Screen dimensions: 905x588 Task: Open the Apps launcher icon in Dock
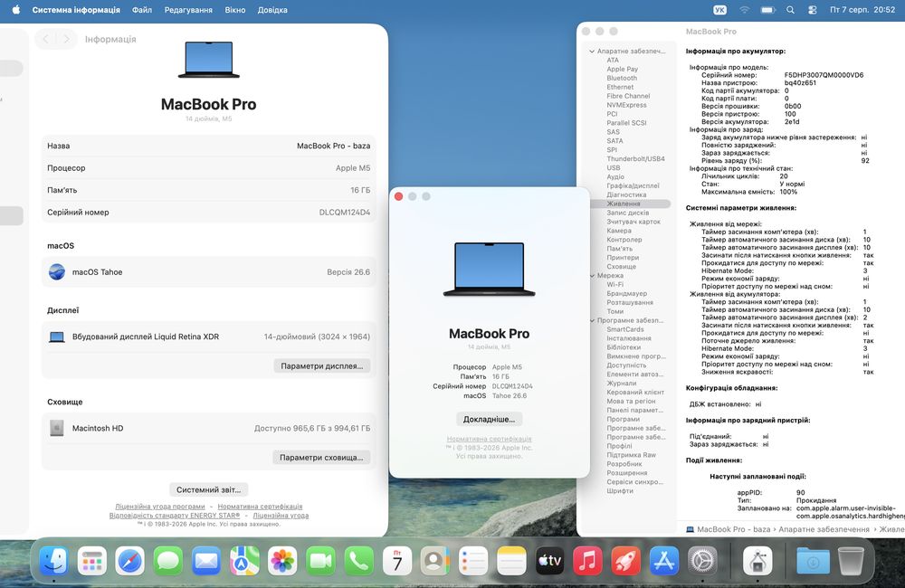click(x=92, y=560)
